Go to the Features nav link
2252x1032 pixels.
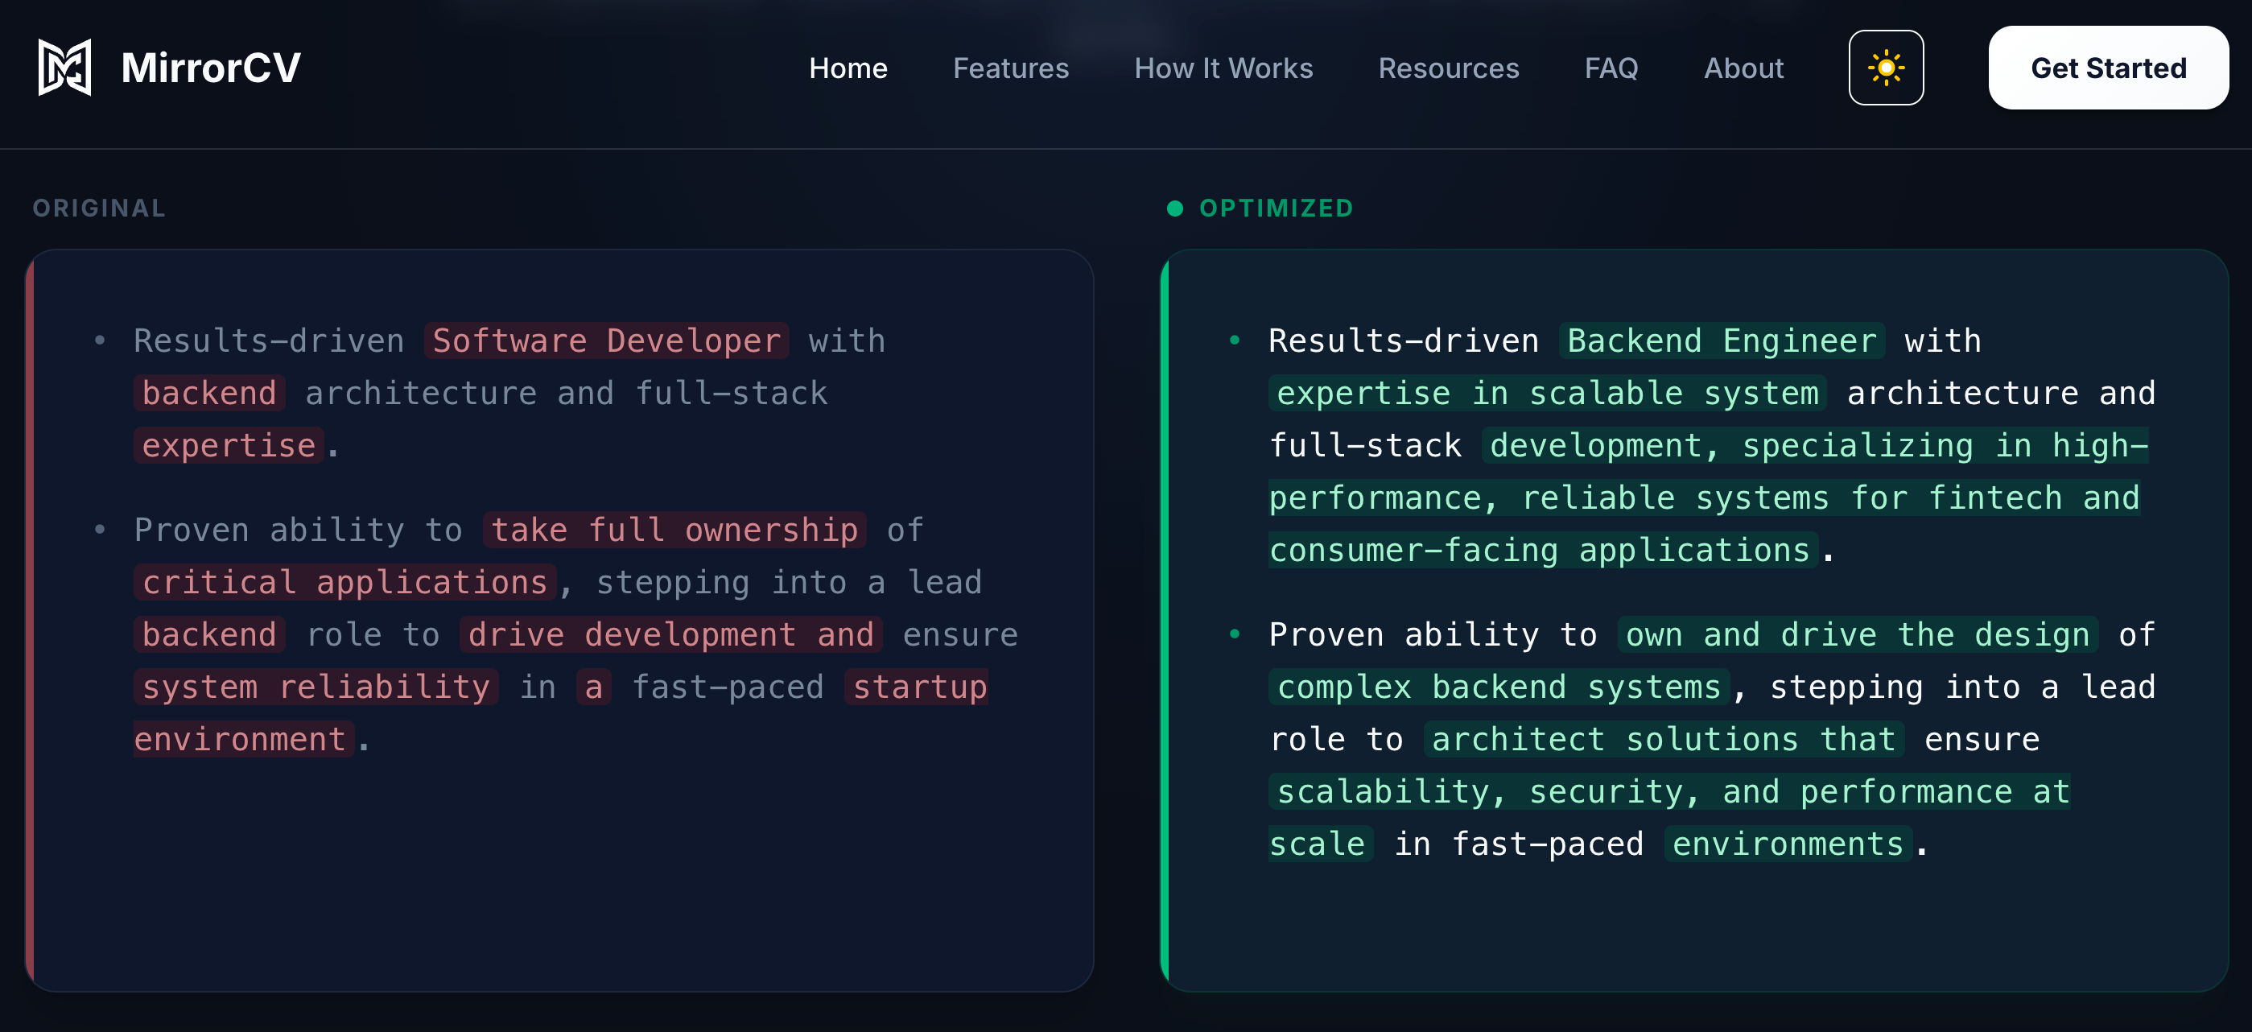tap(1011, 68)
